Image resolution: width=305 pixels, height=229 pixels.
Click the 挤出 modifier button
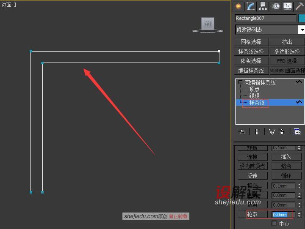(x=287, y=42)
